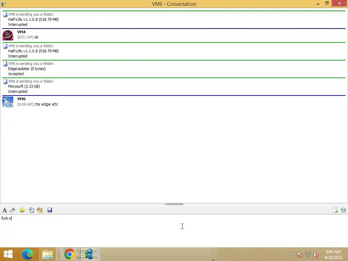Screen dimensions: 348x261
Task: Click the font color/size icon beside 'A'
Action: (12, 210)
